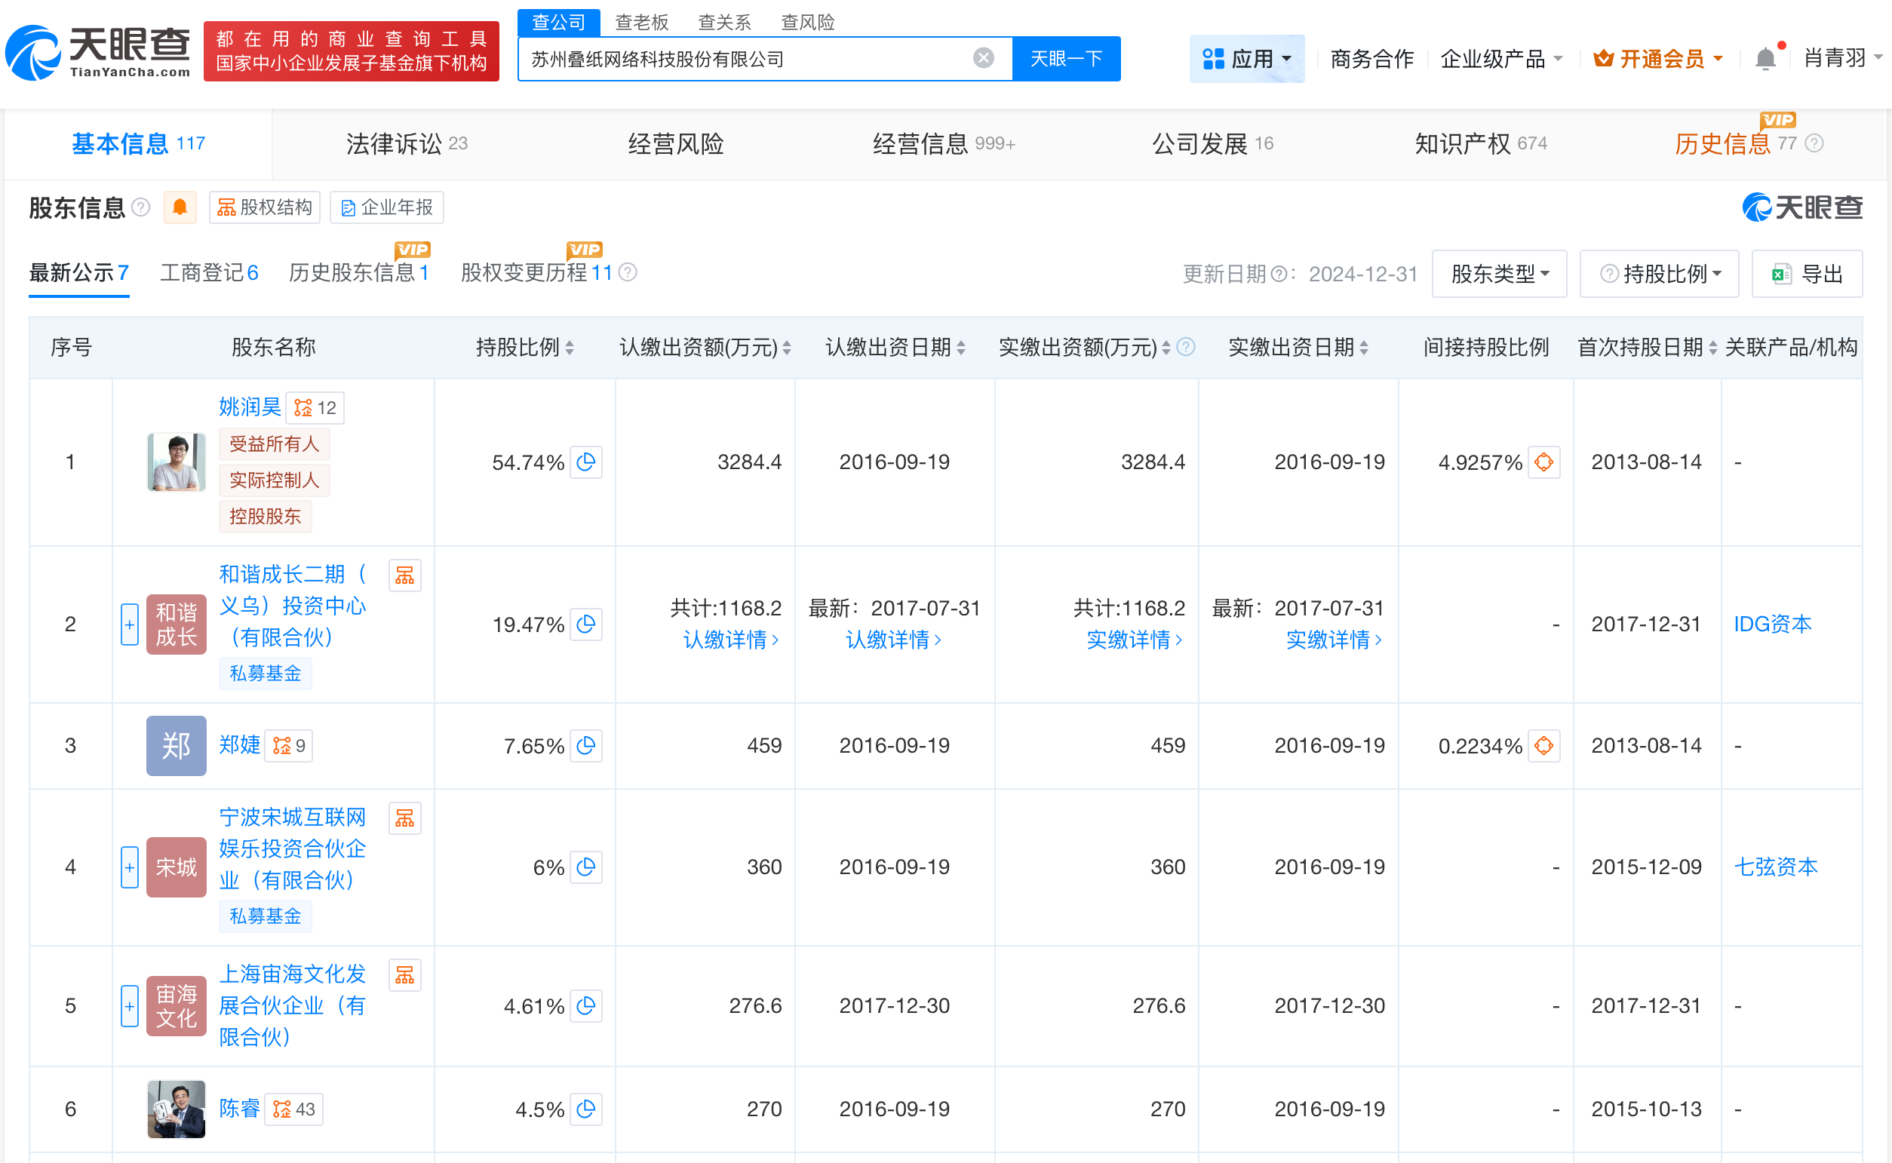Toggle sorting on 持股比例 column
The image size is (1892, 1163).
click(570, 348)
